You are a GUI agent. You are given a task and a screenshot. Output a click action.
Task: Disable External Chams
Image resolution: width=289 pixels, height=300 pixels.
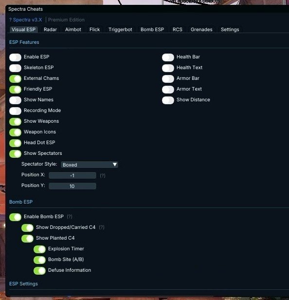click(x=15, y=78)
